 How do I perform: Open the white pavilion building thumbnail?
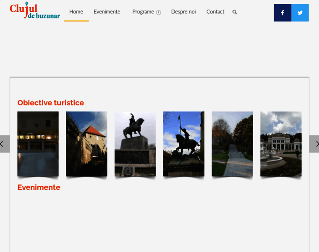coord(281,144)
